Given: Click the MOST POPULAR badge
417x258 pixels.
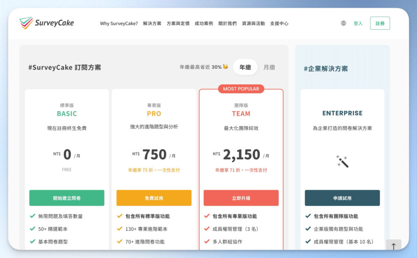Looking at the screenshot, I should click(x=241, y=89).
